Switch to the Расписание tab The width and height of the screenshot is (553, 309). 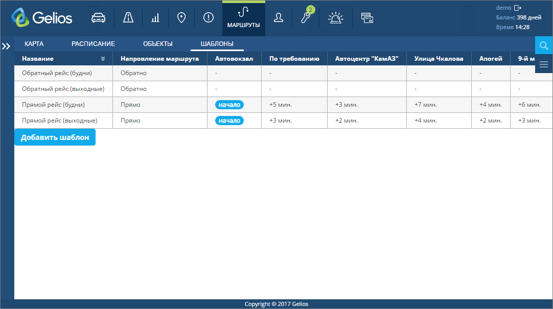coord(93,44)
